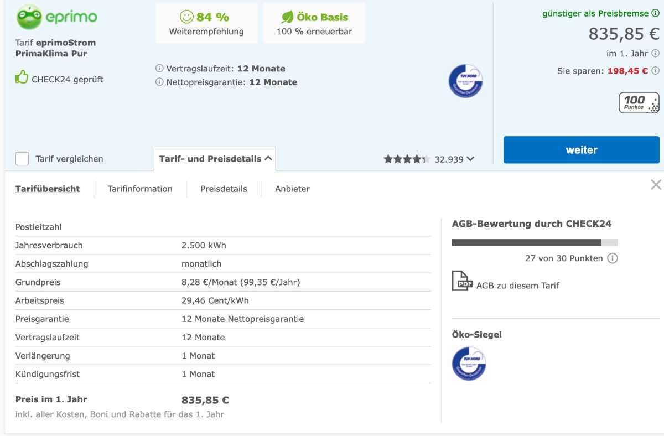Tick the Tarif vergleichen checkbox
Screen dimensions: 664x436
point(22,159)
